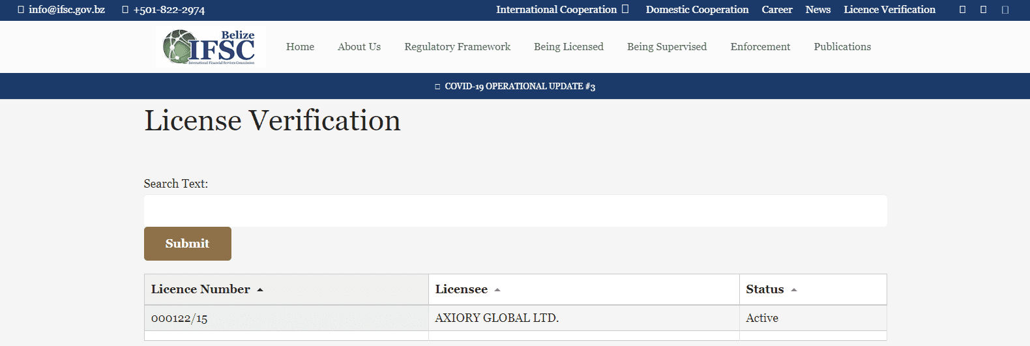Image resolution: width=1030 pixels, height=346 pixels.
Task: Select the Active status cell
Action: (813, 318)
